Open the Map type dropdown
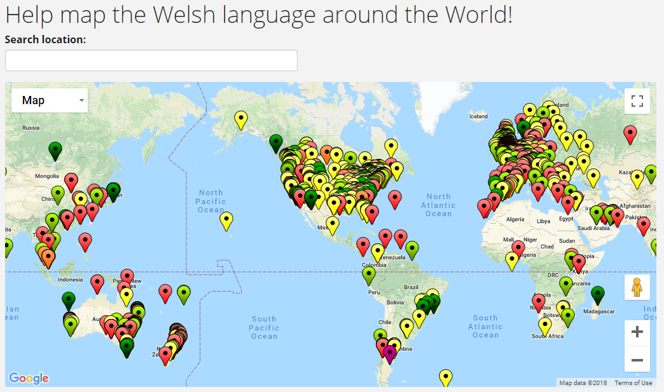This screenshot has width=664, height=392. point(50,100)
